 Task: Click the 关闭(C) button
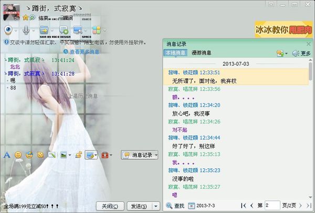(x=110, y=206)
